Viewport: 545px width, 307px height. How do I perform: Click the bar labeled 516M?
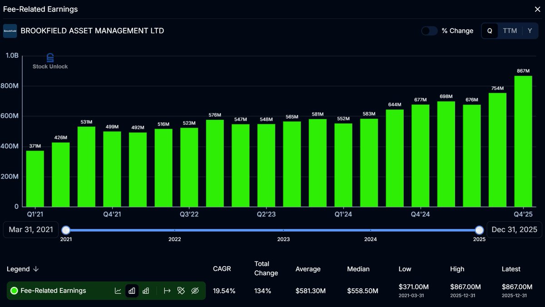pos(163,168)
